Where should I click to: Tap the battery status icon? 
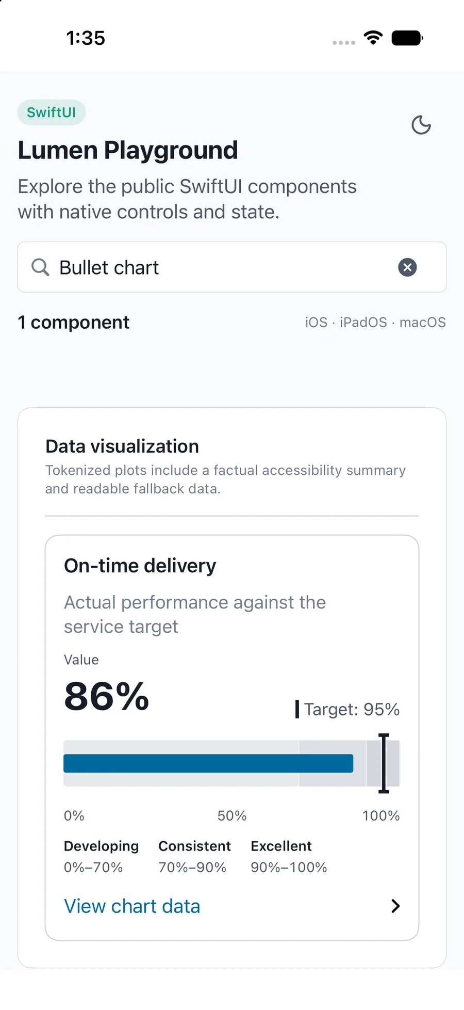coord(407,38)
